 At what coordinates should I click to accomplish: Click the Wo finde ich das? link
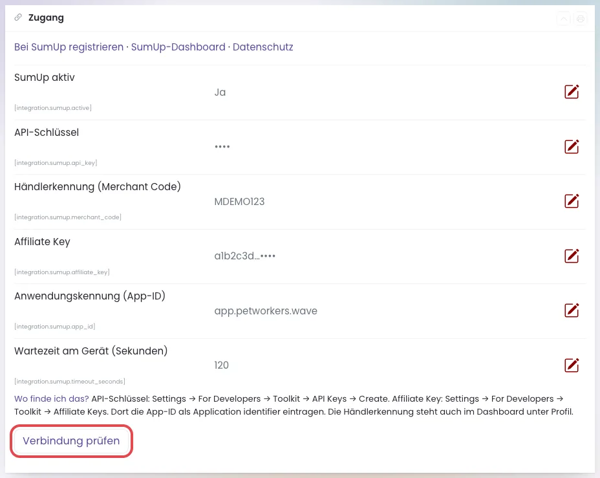point(52,399)
